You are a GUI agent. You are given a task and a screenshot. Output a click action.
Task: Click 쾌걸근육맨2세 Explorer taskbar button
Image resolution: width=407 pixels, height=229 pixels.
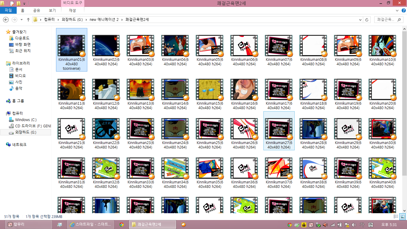point(152,225)
